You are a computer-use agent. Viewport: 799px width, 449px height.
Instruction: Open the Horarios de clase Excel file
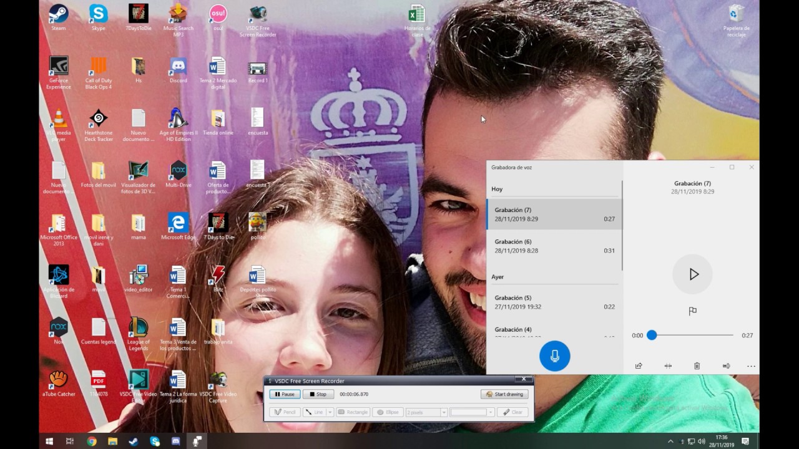(x=417, y=20)
